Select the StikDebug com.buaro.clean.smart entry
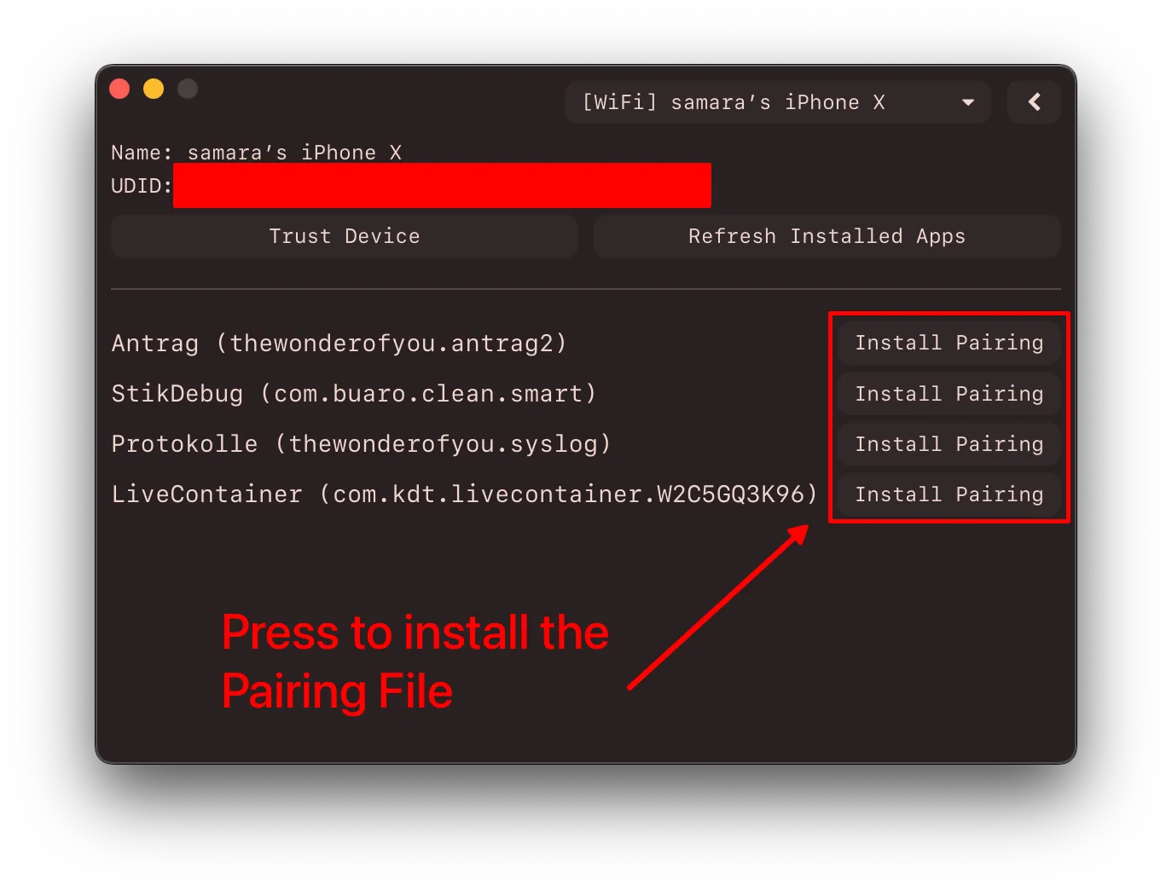The image size is (1172, 890). [353, 393]
